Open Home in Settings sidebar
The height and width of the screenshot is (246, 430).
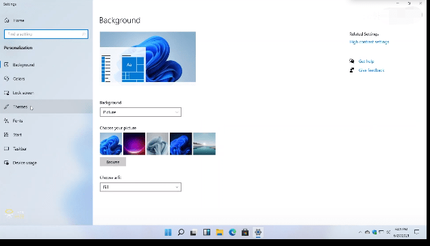pyautogui.click(x=18, y=20)
